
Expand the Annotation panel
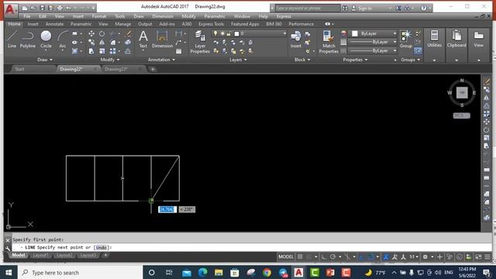(161, 60)
